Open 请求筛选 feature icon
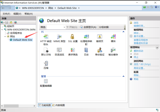 pos(73,50)
